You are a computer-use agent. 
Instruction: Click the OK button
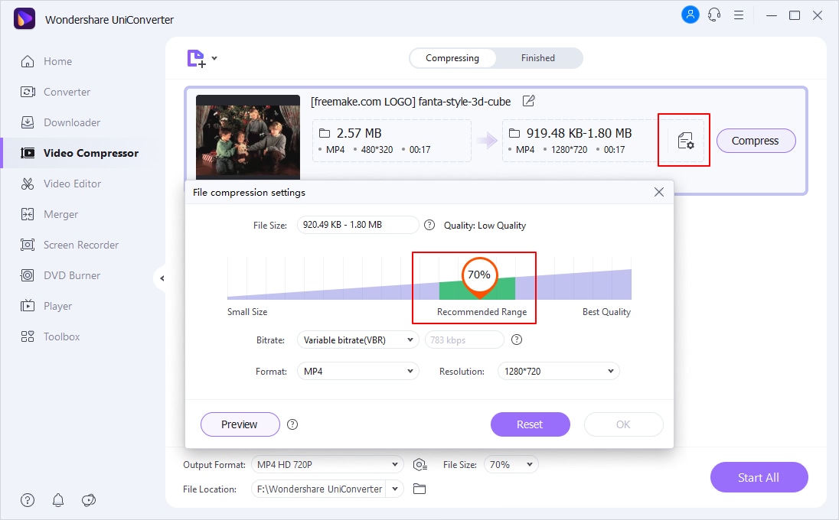pyautogui.click(x=623, y=424)
